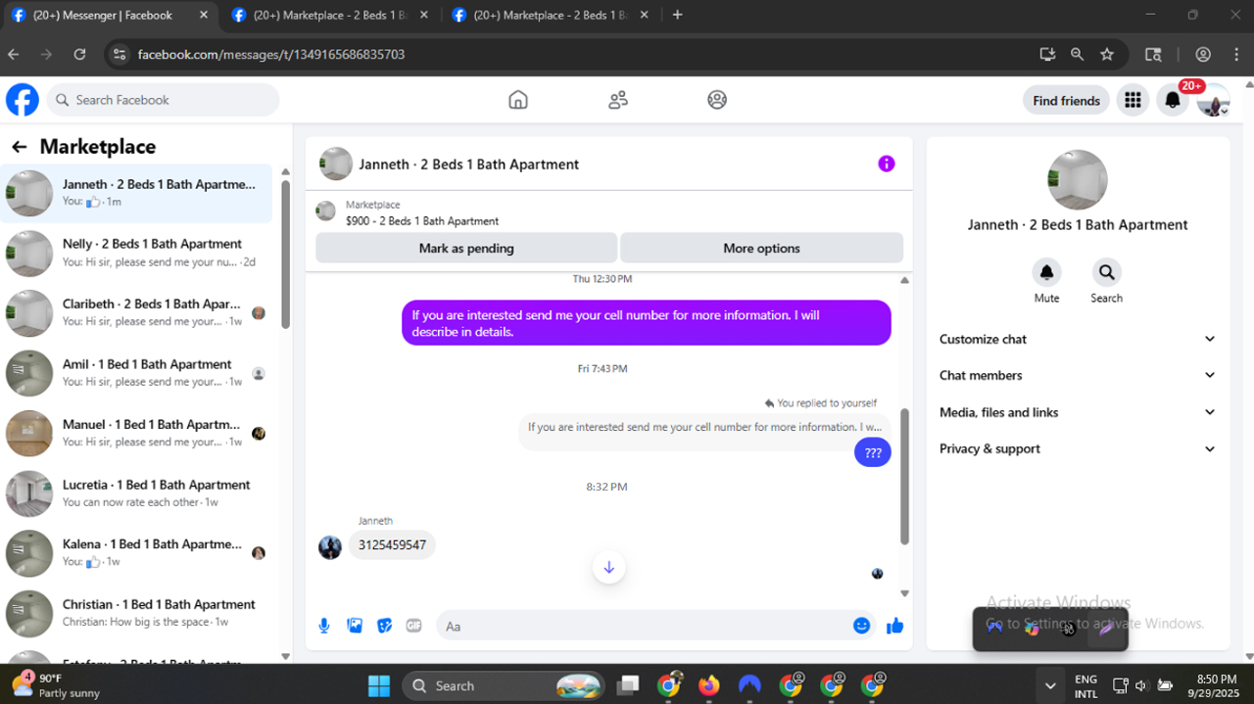
Task: Open the account profile picture menu
Action: 1213,100
